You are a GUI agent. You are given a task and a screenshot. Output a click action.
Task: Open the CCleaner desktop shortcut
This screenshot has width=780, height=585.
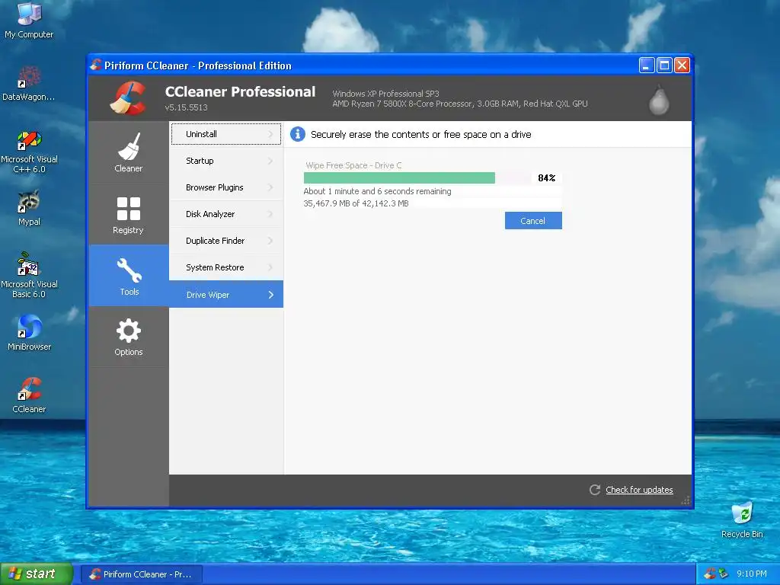[x=29, y=395]
